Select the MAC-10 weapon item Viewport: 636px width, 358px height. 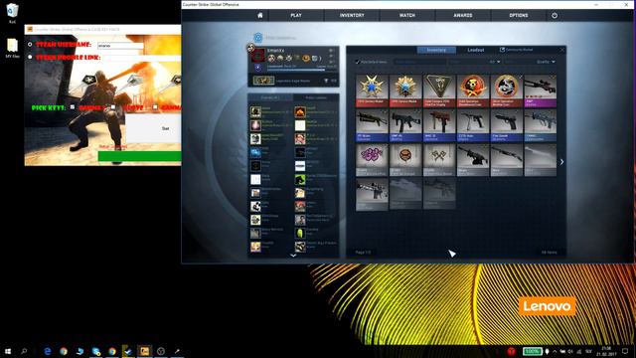click(439, 125)
